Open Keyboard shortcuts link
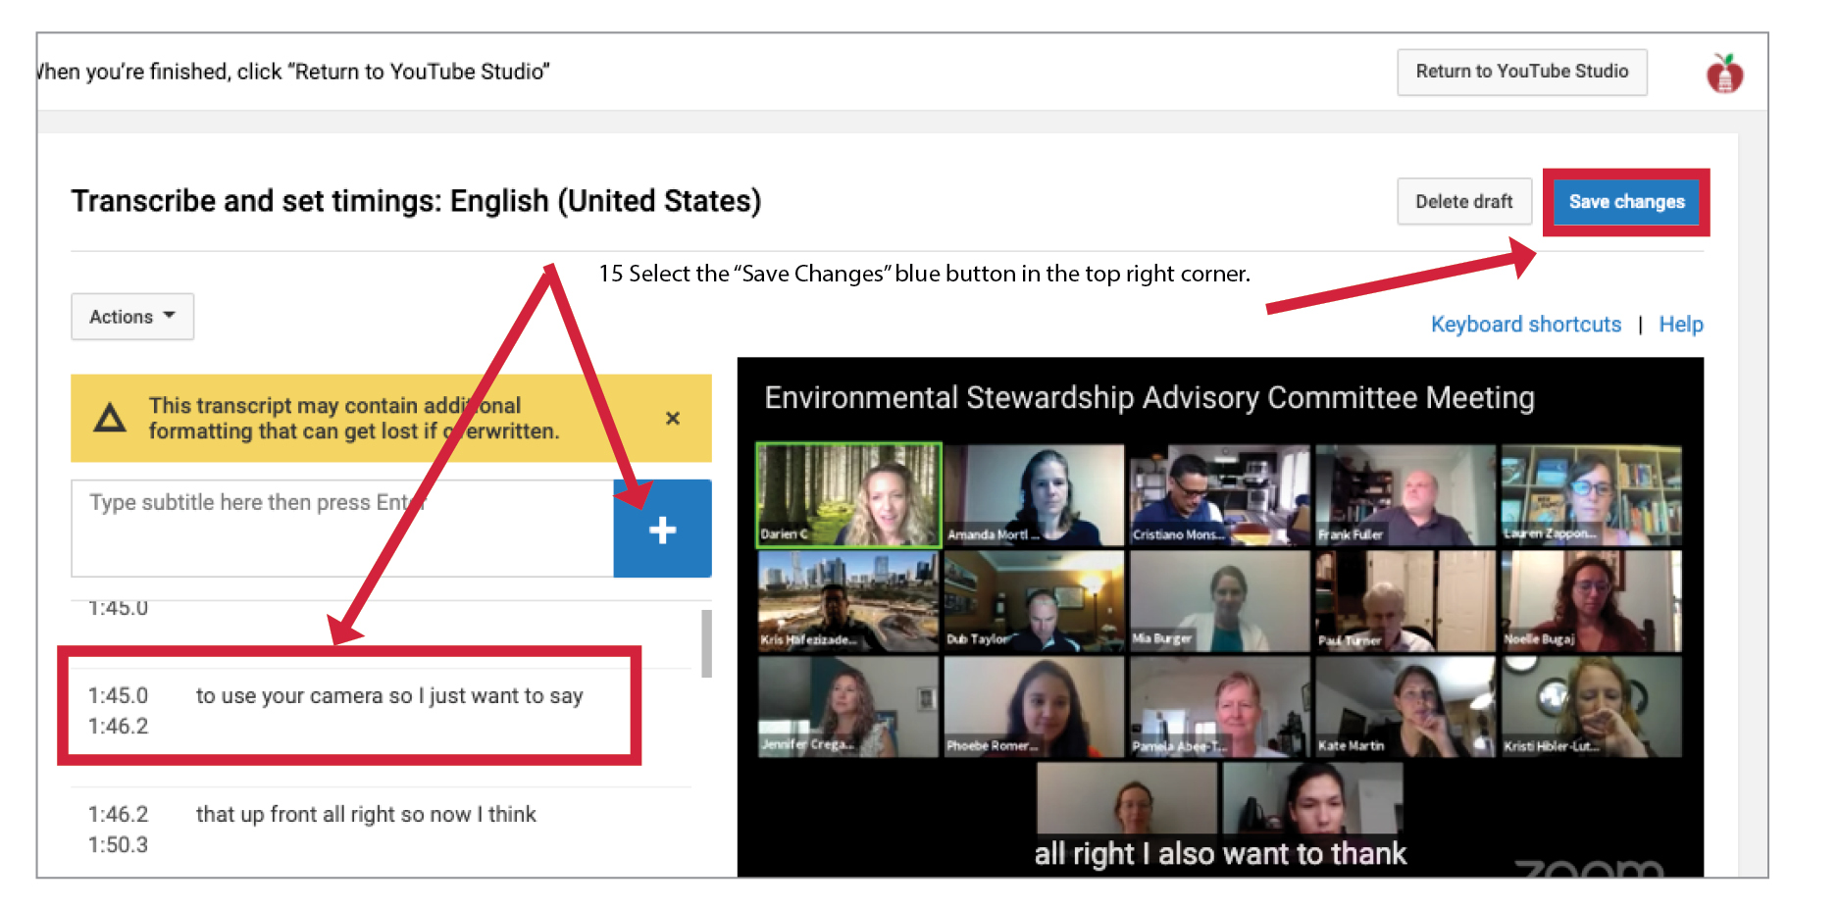Viewport: 1839px width, 910px height. pos(1525,325)
